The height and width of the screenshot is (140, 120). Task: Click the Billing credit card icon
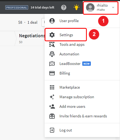(52, 73)
